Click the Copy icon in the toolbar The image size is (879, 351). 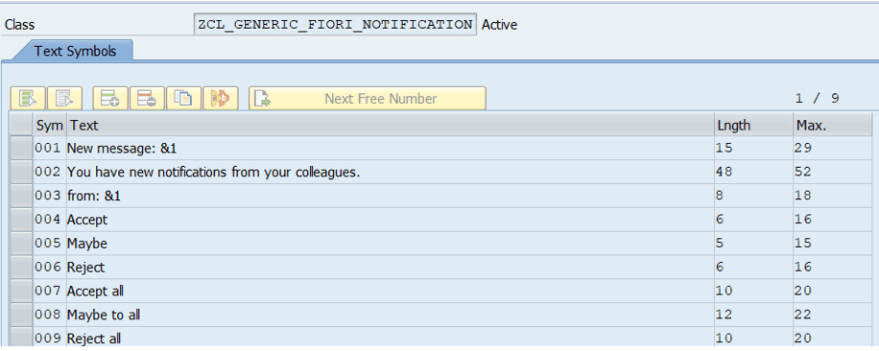[183, 99]
